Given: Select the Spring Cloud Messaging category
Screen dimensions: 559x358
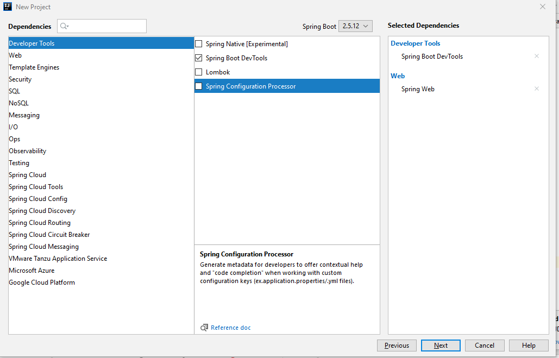Looking at the screenshot, I should click(x=101, y=247).
